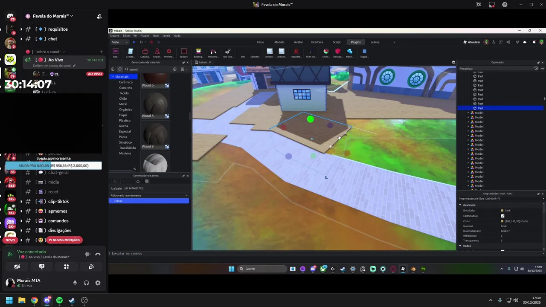
Task: Switch to the Modelo tab
Action: pyautogui.click(x=279, y=42)
